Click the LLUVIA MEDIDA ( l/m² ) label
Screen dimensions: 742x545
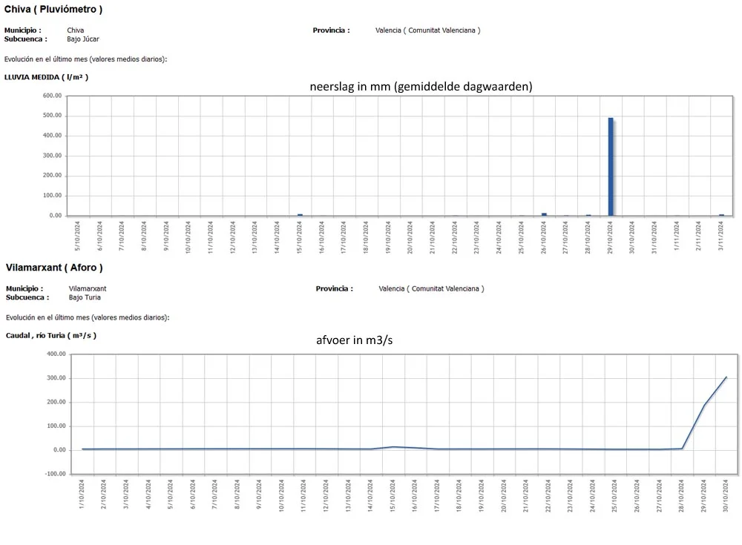[46, 76]
